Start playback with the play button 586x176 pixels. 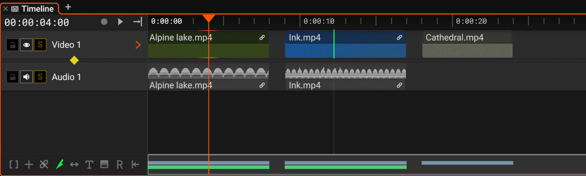(x=120, y=22)
